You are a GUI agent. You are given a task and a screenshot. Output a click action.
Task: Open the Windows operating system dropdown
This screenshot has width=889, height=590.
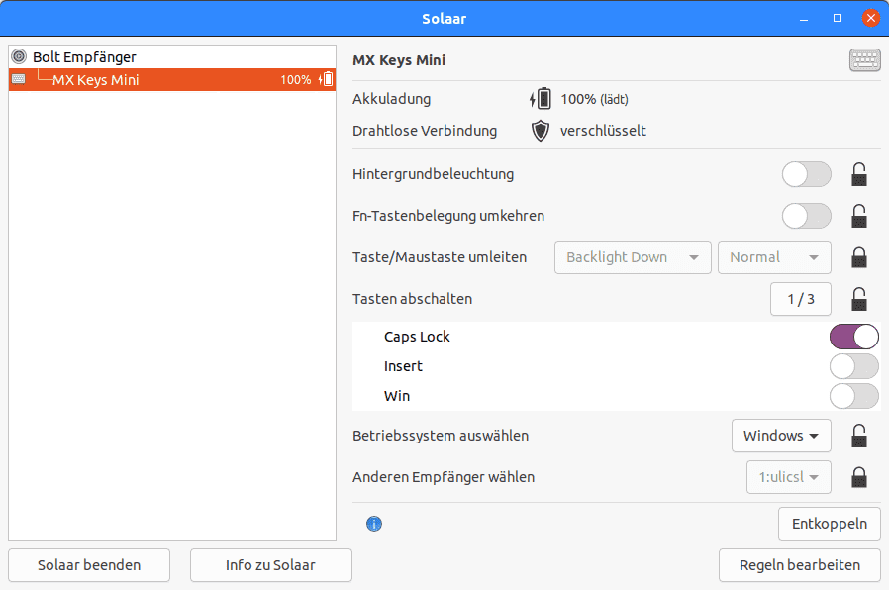pyautogui.click(x=780, y=436)
